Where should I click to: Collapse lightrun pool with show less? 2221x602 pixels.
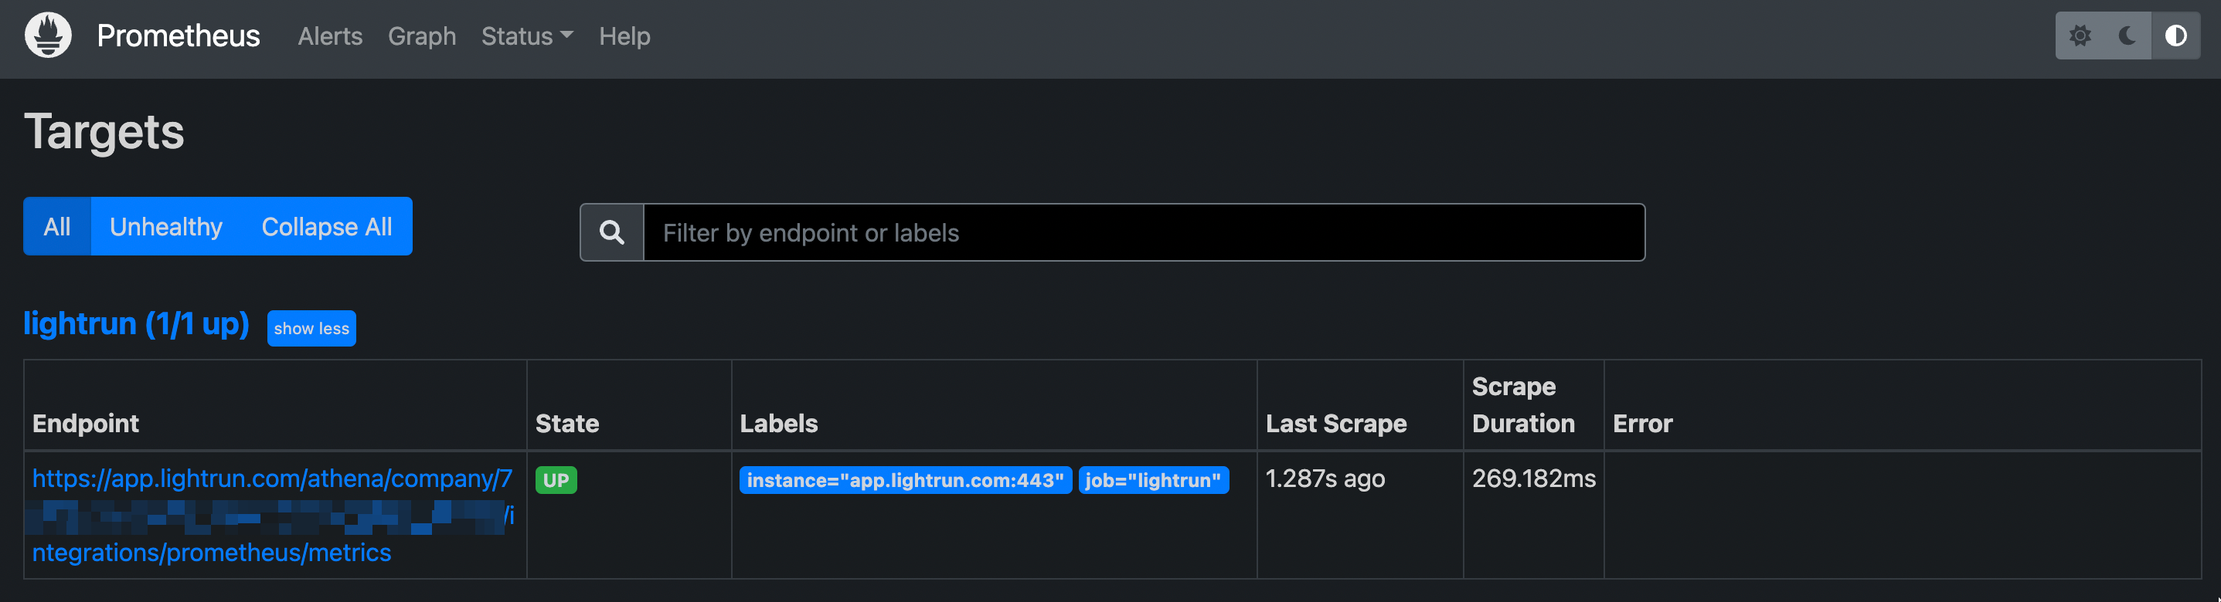311,328
